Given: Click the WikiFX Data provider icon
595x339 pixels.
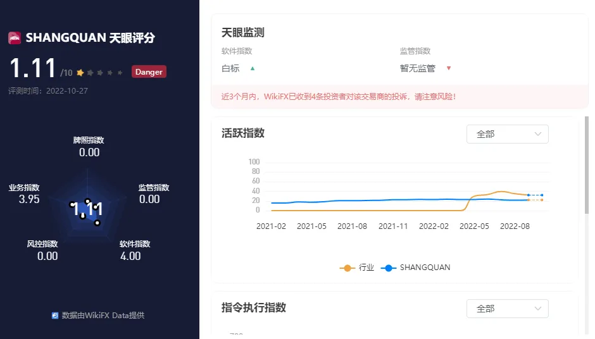Looking at the screenshot, I should pos(55,316).
